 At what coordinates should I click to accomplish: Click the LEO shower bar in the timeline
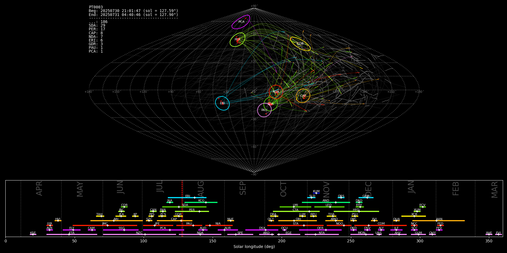329,207
